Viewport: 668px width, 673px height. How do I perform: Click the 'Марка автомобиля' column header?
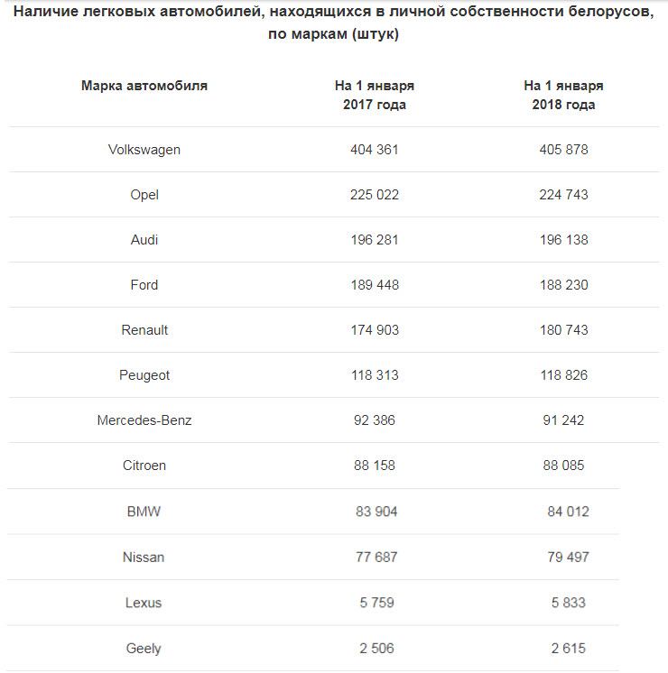point(144,86)
